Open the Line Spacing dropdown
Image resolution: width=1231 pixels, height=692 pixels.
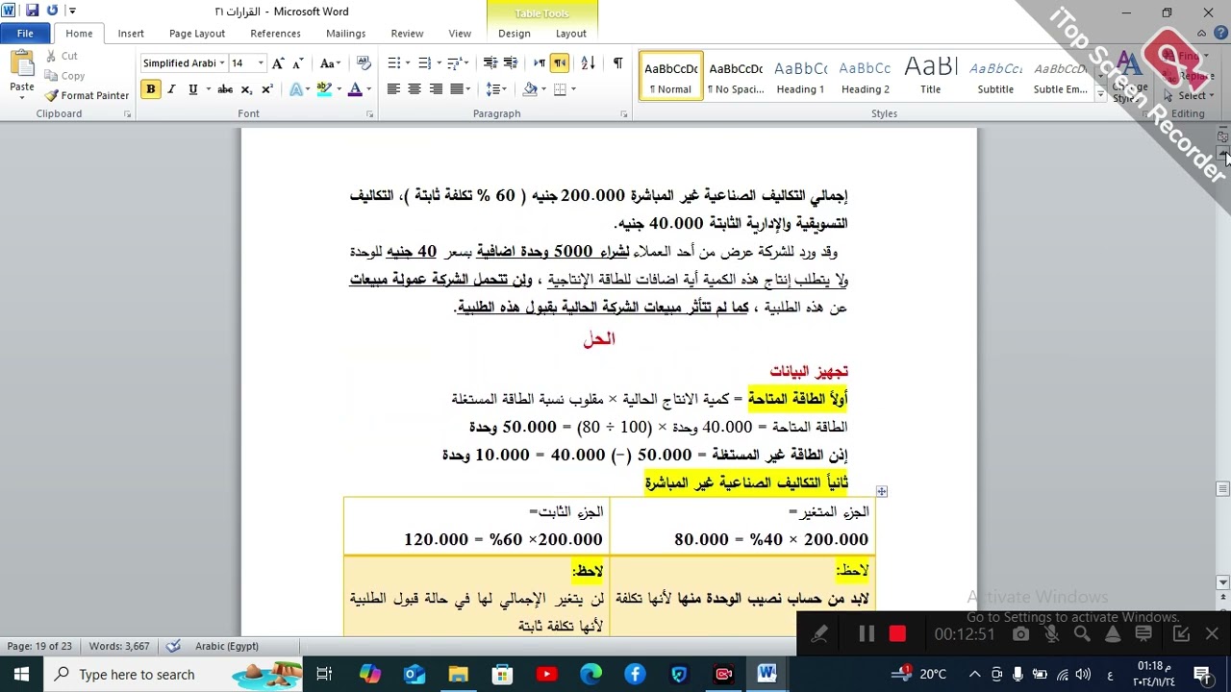496,89
